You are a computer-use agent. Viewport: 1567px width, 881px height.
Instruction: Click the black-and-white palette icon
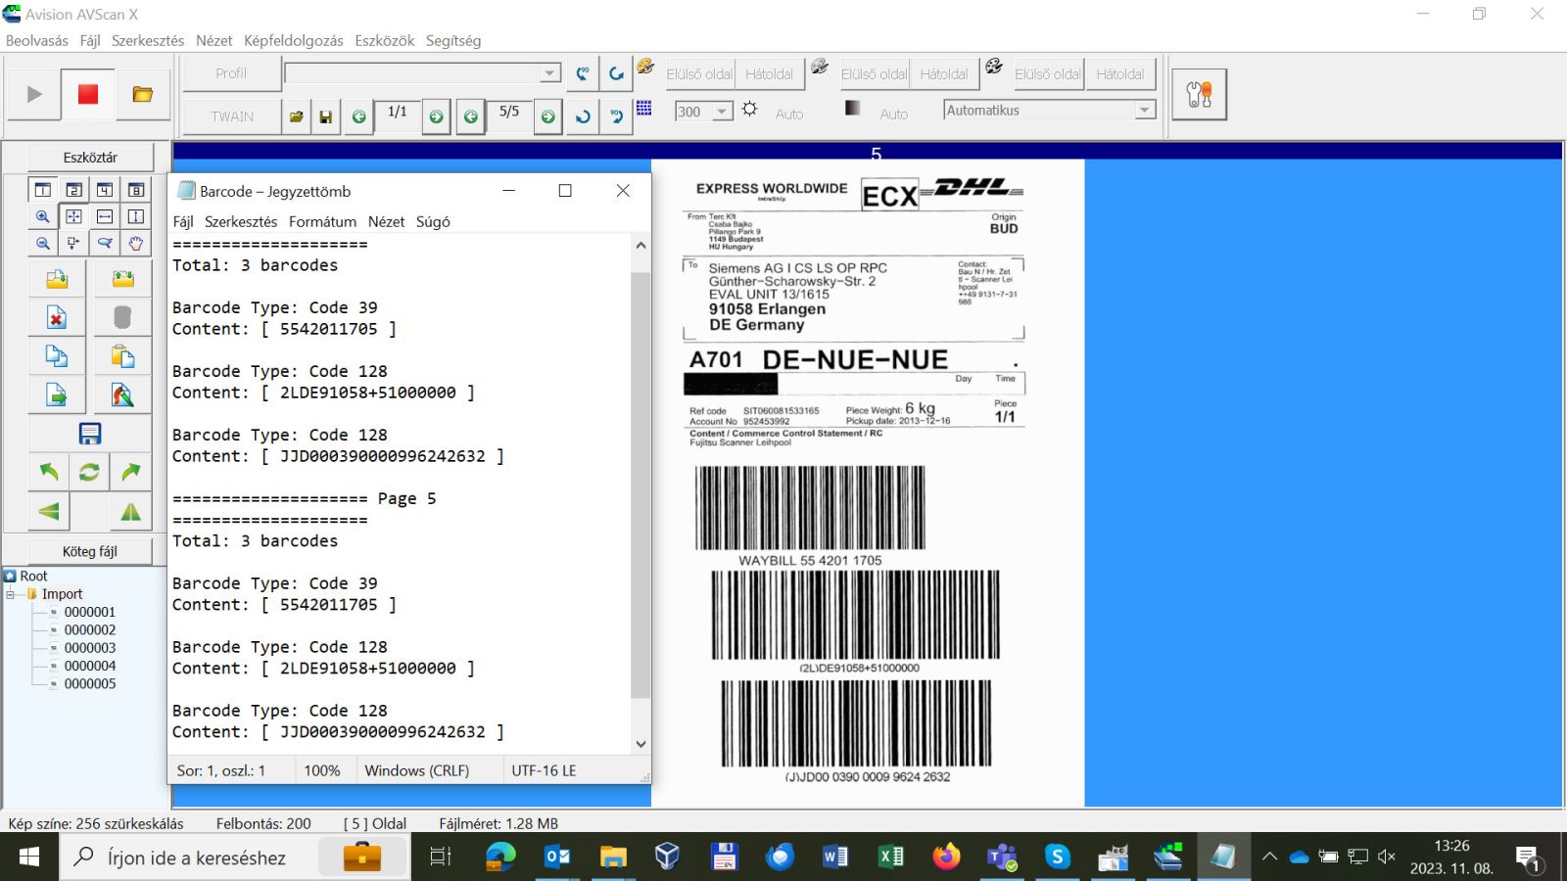tap(994, 67)
